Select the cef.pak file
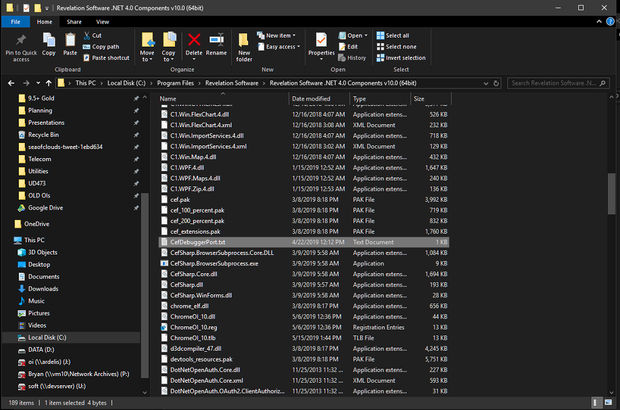The height and width of the screenshot is (410, 620). point(304,200)
